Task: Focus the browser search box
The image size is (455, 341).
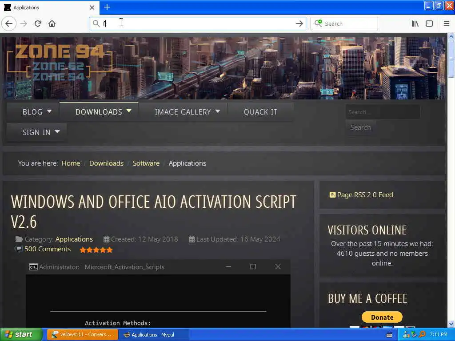Action: (x=344, y=24)
